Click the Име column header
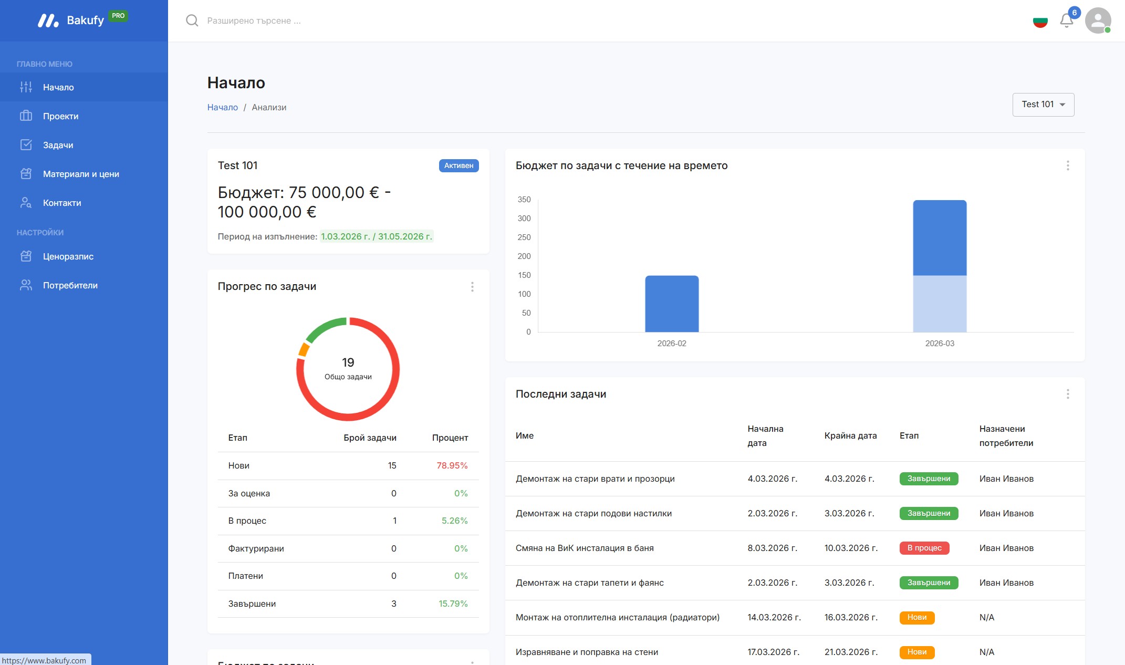1125x665 pixels. pos(525,435)
